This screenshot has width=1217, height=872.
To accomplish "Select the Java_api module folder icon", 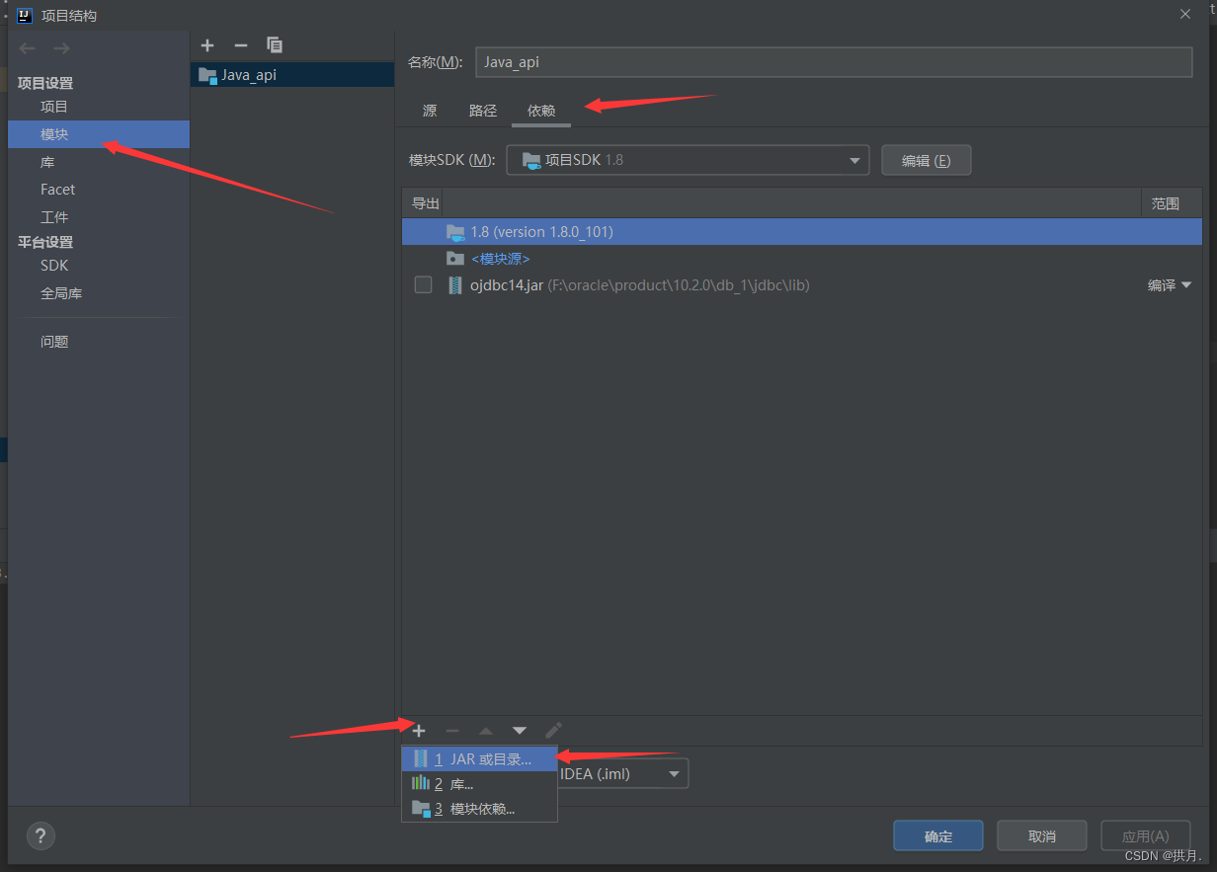I will pos(207,74).
